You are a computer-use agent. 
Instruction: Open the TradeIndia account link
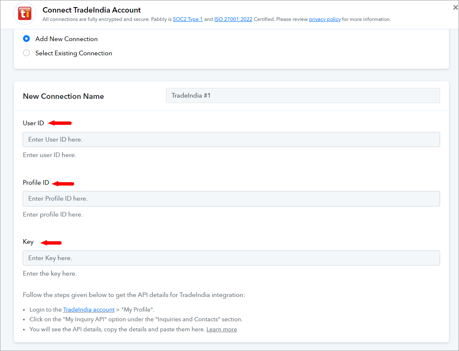89,310
